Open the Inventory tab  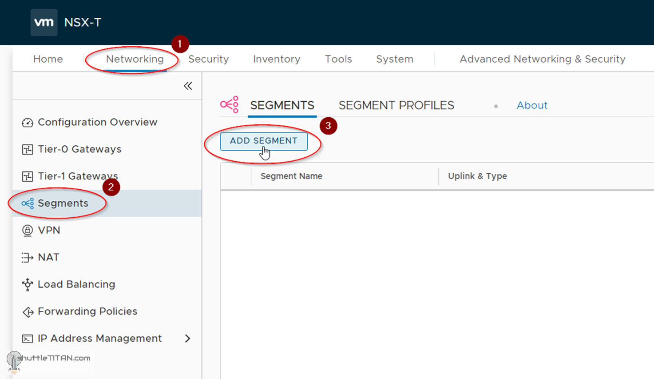coord(277,59)
